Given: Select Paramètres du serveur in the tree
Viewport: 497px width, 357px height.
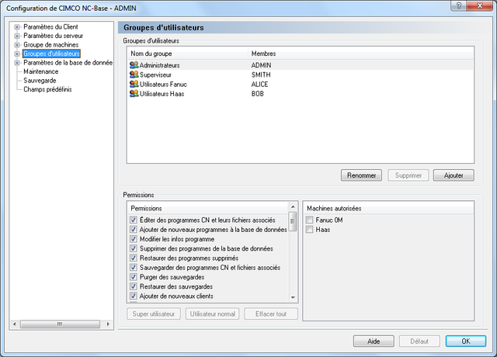Looking at the screenshot, I should pyautogui.click(x=54, y=36).
